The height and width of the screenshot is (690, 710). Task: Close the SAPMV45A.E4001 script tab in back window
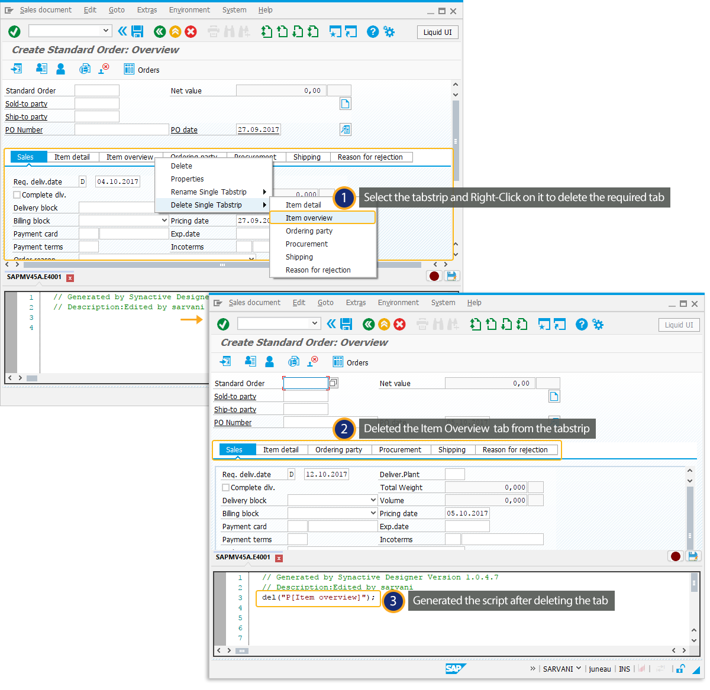click(x=70, y=278)
